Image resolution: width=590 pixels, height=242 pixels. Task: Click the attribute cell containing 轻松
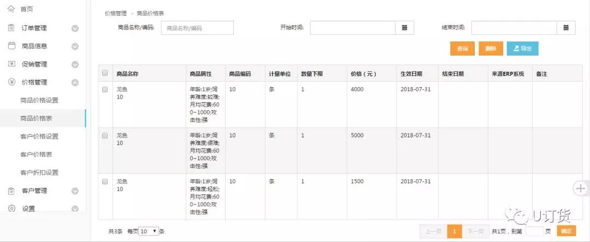(205, 197)
